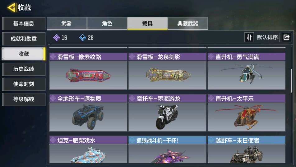The image size is (296, 167).
Task: Open the 基本信息 sidebar section
Action: [24, 24]
